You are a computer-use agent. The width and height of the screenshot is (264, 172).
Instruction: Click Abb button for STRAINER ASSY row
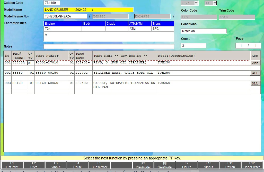(255, 73)
